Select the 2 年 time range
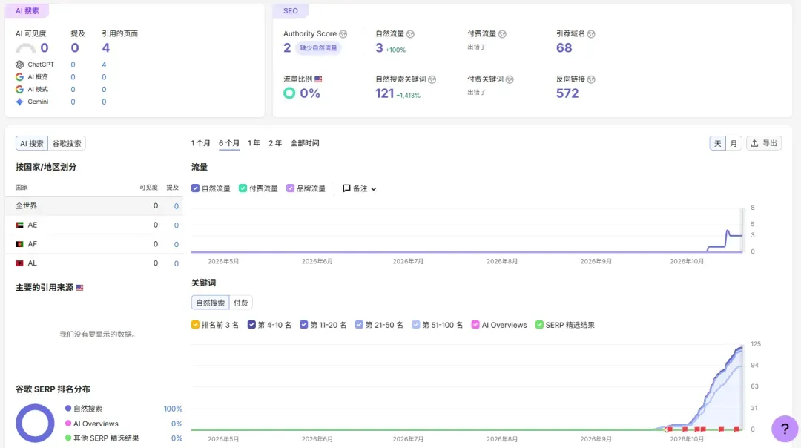 pos(275,143)
